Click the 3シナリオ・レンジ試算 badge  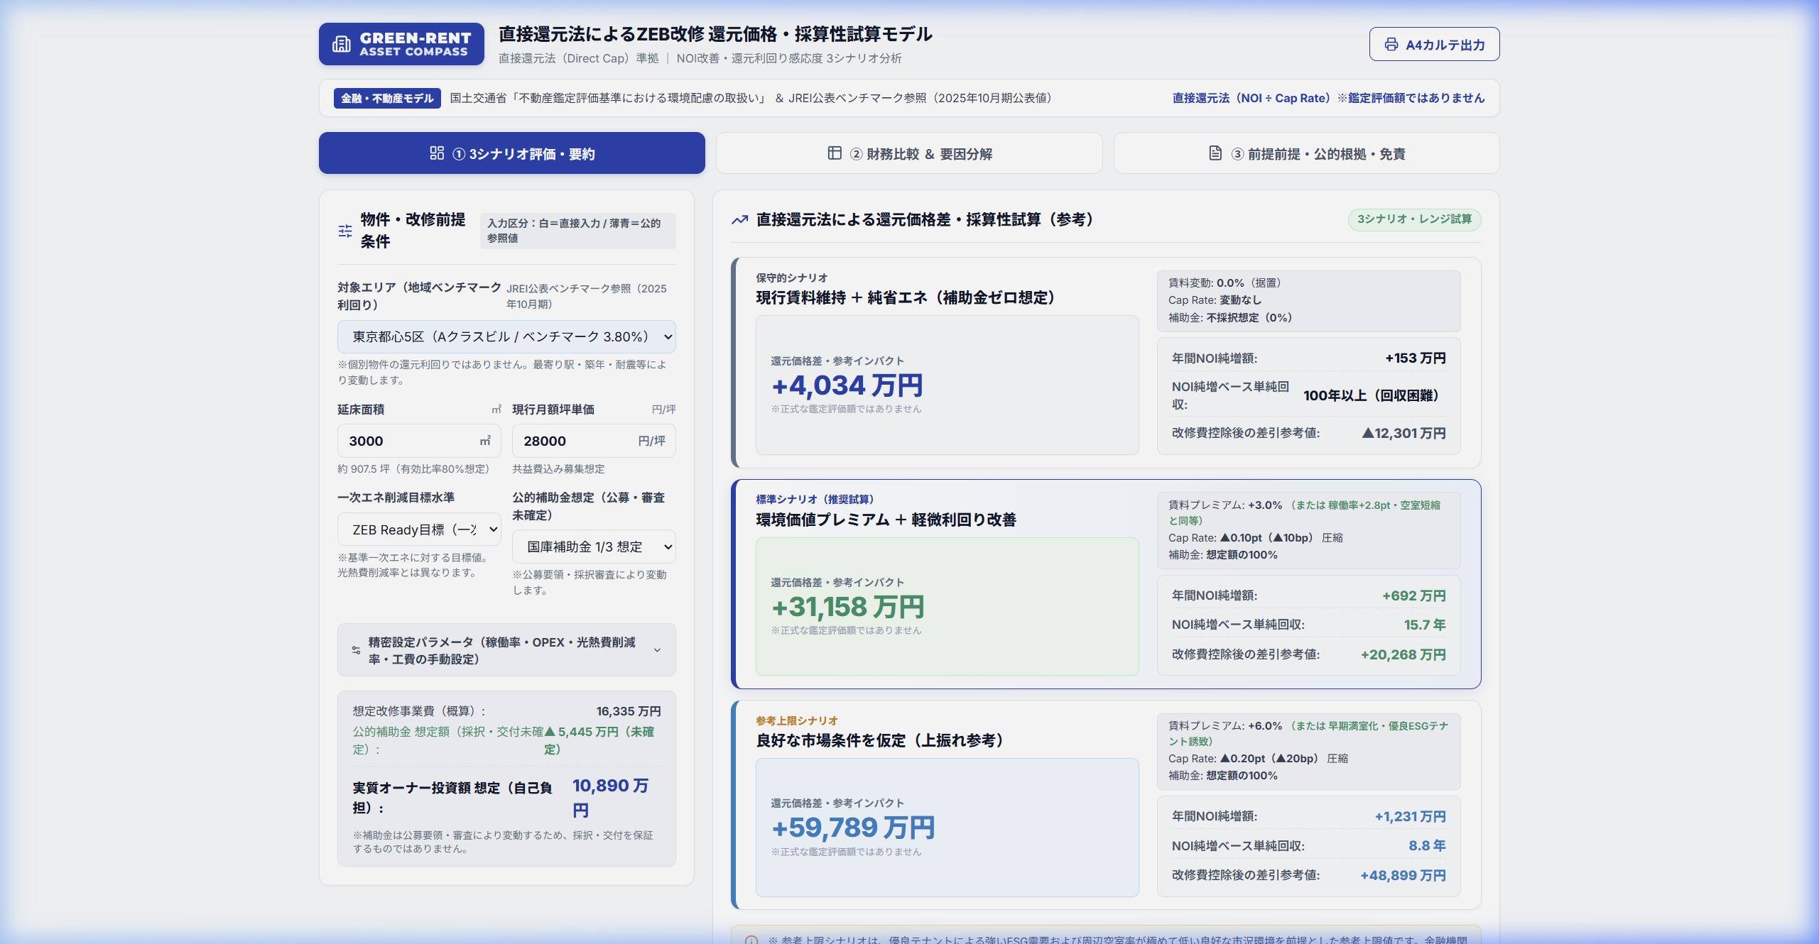point(1414,219)
